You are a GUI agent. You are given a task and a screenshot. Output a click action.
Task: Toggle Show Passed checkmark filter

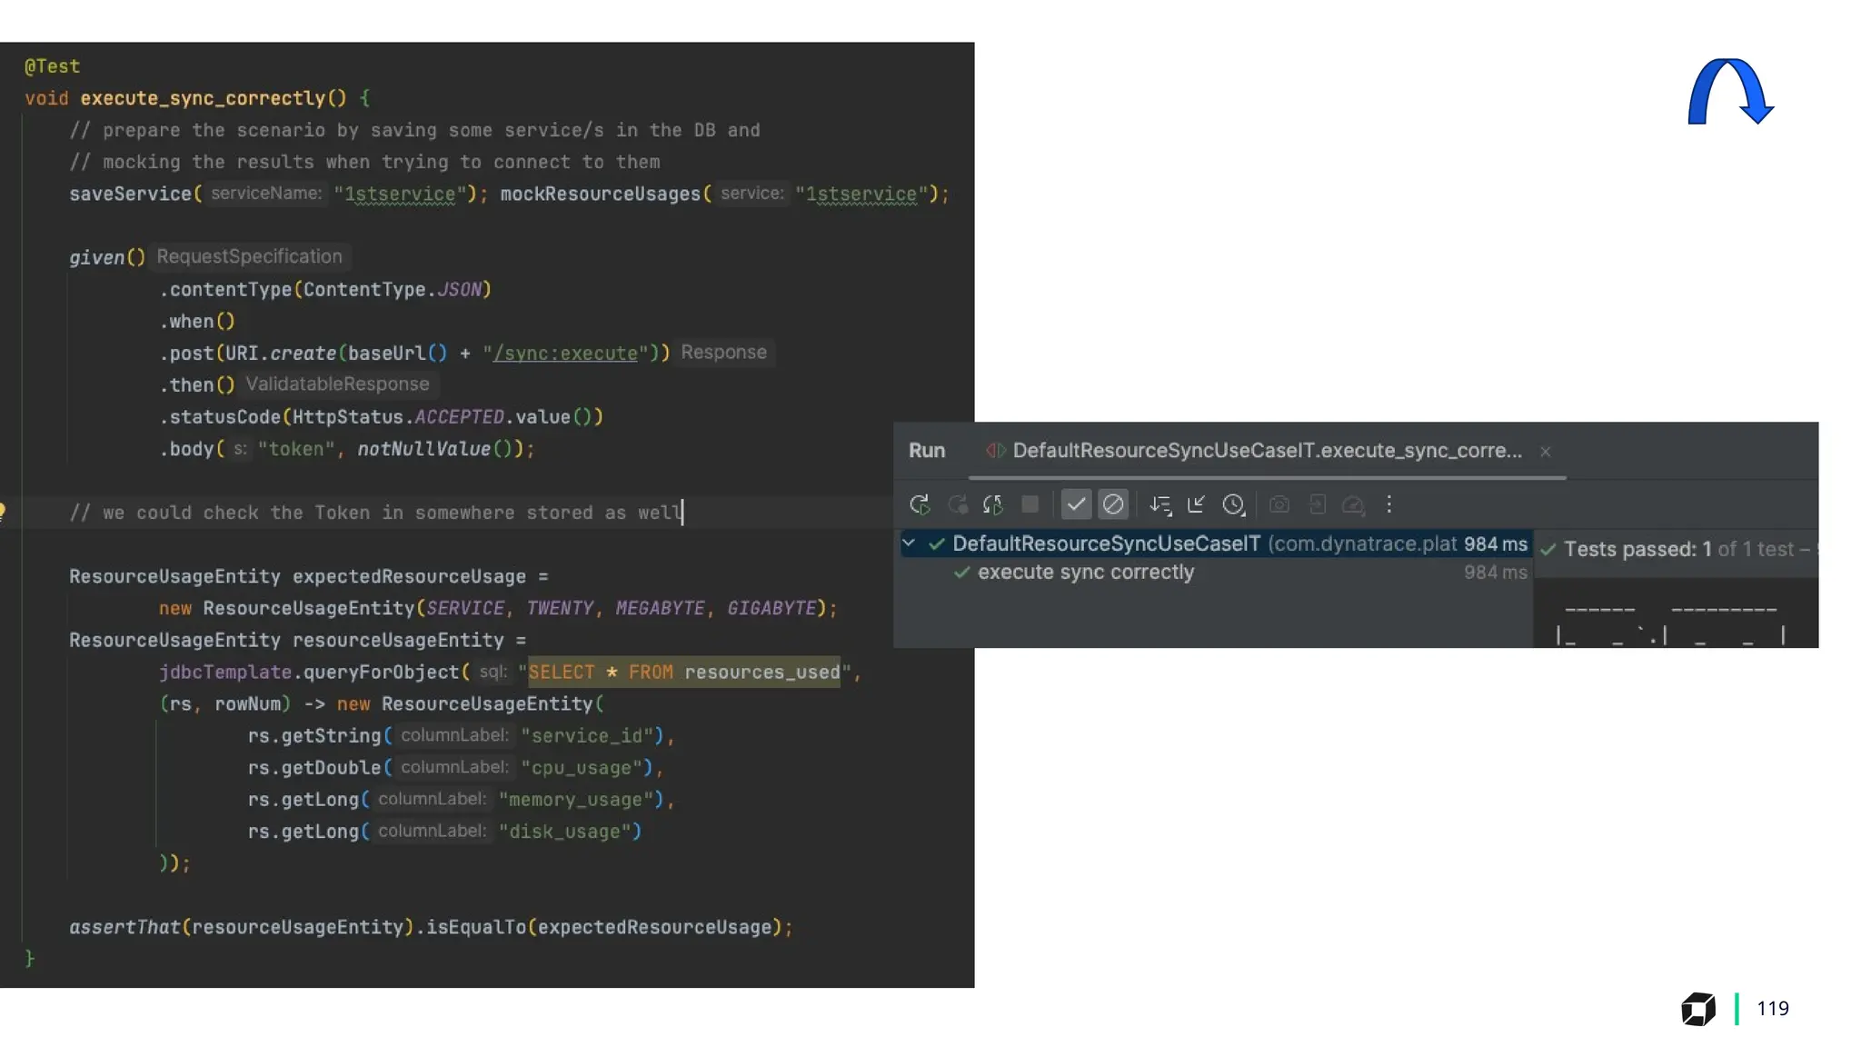[1076, 504]
